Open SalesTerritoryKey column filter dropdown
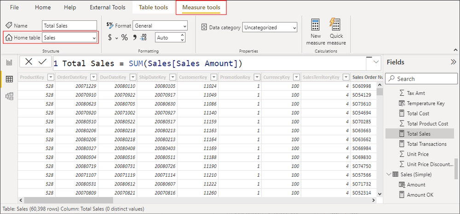Image resolution: width=460 pixels, height=214 pixels. pyautogui.click(x=346, y=77)
